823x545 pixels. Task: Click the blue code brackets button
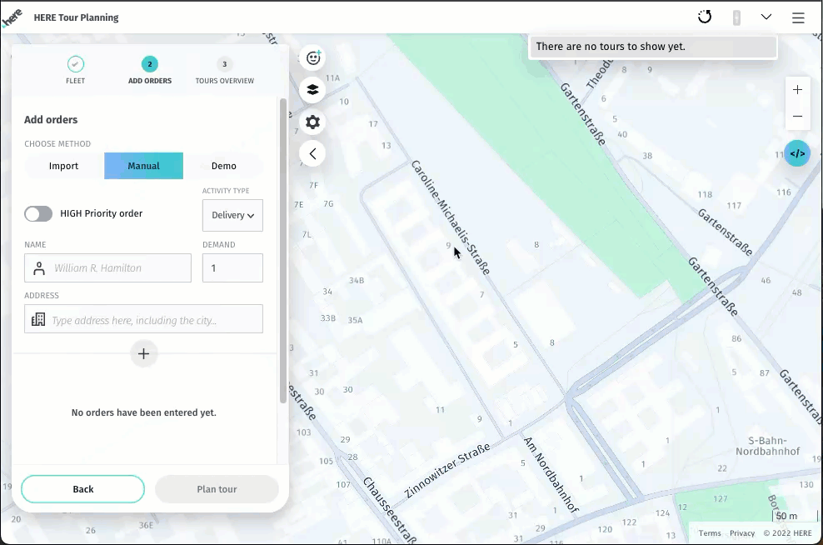pyautogui.click(x=797, y=153)
